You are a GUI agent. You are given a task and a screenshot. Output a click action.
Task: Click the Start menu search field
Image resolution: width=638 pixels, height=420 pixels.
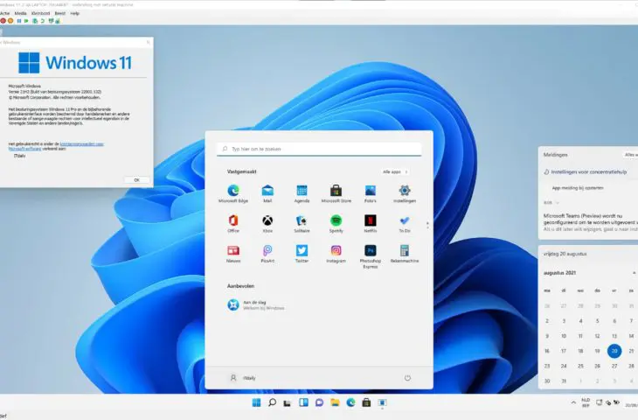click(x=319, y=149)
